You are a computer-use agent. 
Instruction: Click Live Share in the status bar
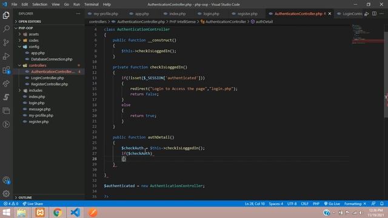(x=33, y=204)
